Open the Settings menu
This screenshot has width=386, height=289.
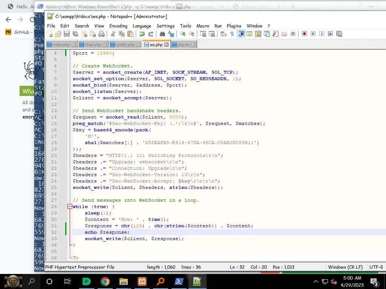[x=165, y=26]
